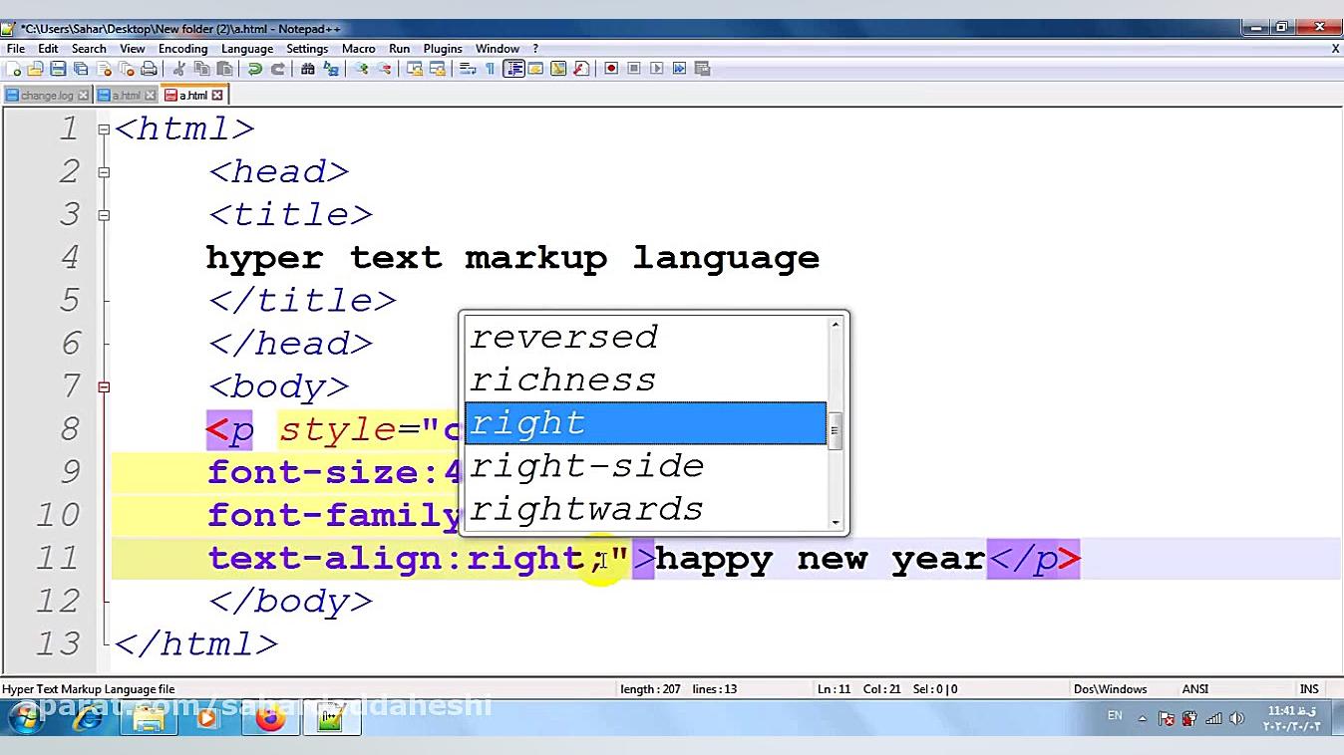Screen dimensions: 1344x755
Task: Open the Plugins menu
Action: (443, 48)
